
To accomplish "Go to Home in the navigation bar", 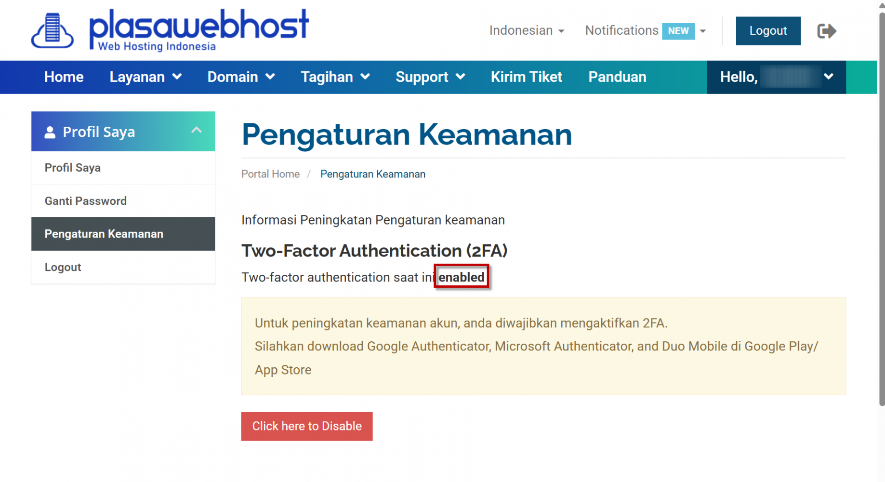I will tap(64, 77).
